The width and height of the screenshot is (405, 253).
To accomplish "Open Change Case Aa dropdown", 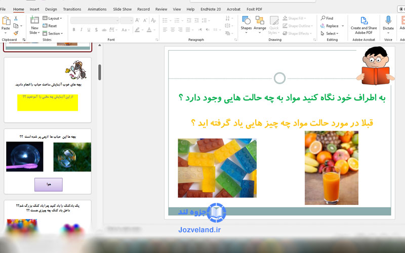I will [x=126, y=30].
